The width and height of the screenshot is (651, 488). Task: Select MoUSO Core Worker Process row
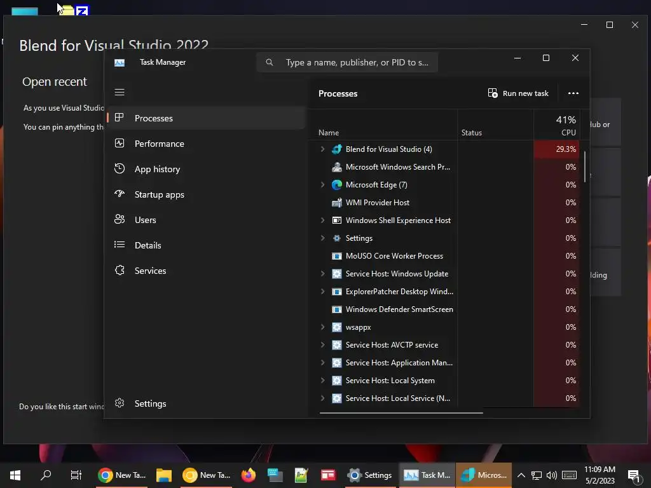click(x=444, y=256)
